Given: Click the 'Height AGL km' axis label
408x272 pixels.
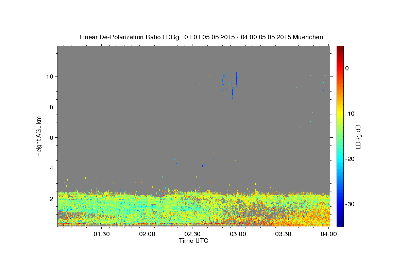Looking at the screenshot, I should click(x=39, y=136).
